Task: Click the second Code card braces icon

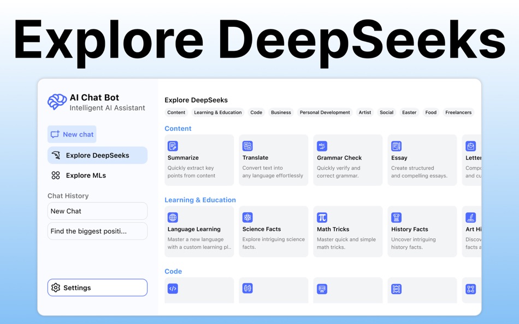Action: (247, 289)
